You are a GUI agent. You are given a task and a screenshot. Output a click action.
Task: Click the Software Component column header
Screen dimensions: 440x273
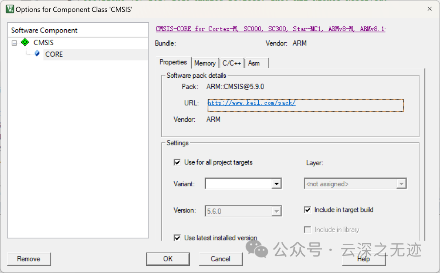[x=78, y=30]
